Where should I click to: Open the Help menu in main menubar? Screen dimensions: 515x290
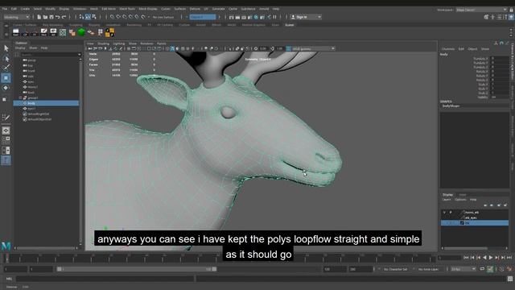tap(276, 9)
